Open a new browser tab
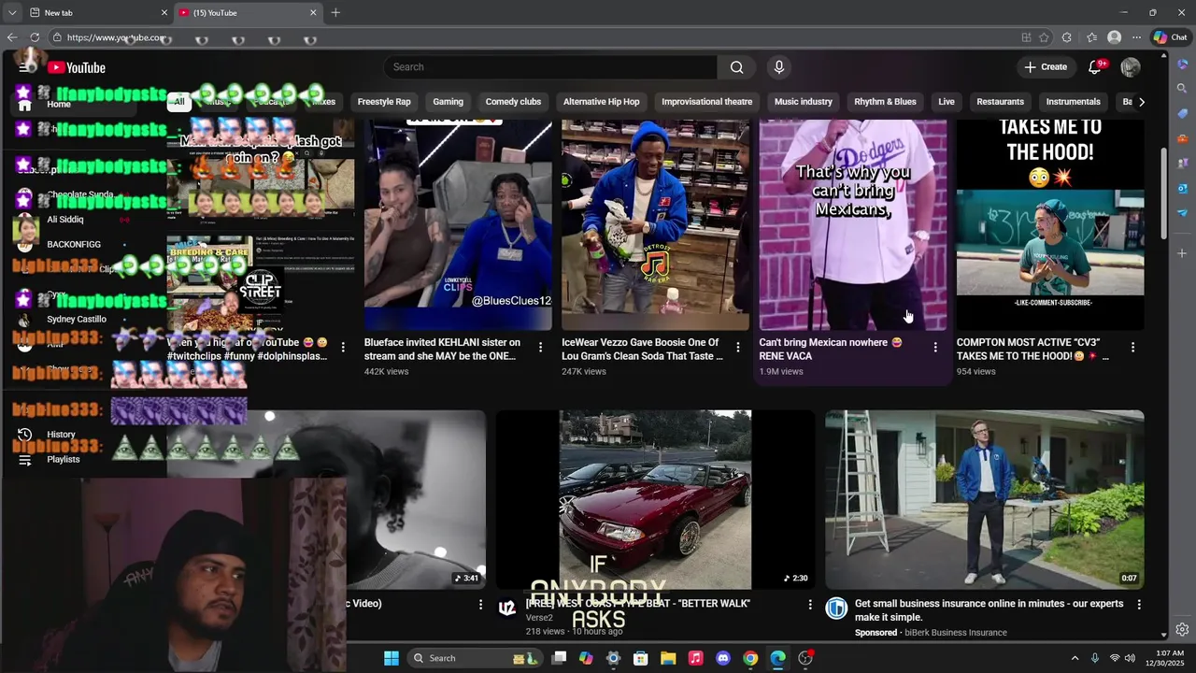Screen dimensions: 1196x673 tap(335, 12)
